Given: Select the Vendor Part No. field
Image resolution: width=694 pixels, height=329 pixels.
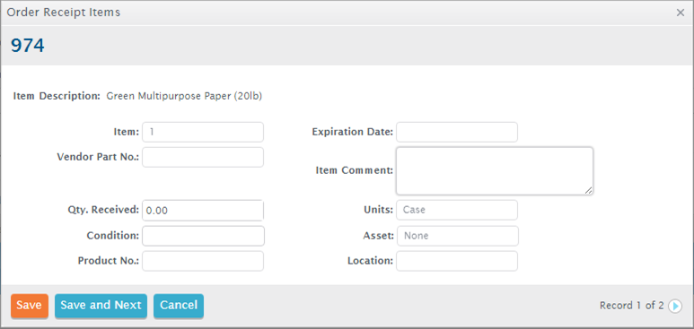Looking at the screenshot, I should click(203, 157).
